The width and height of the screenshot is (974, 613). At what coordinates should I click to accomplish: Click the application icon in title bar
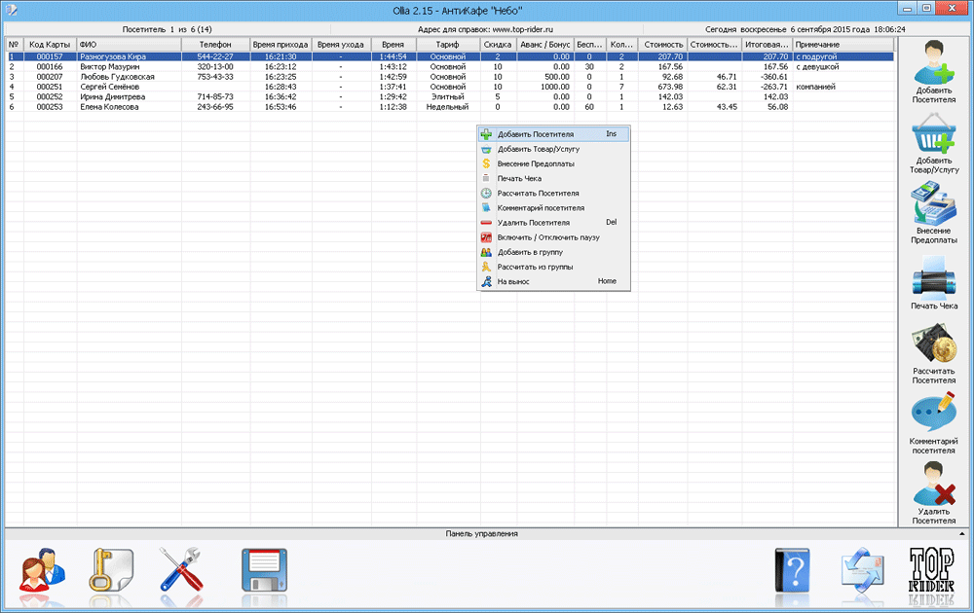click(11, 10)
